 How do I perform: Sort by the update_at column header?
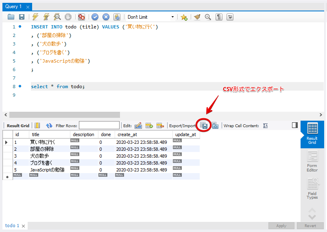pyautogui.click(x=186, y=134)
